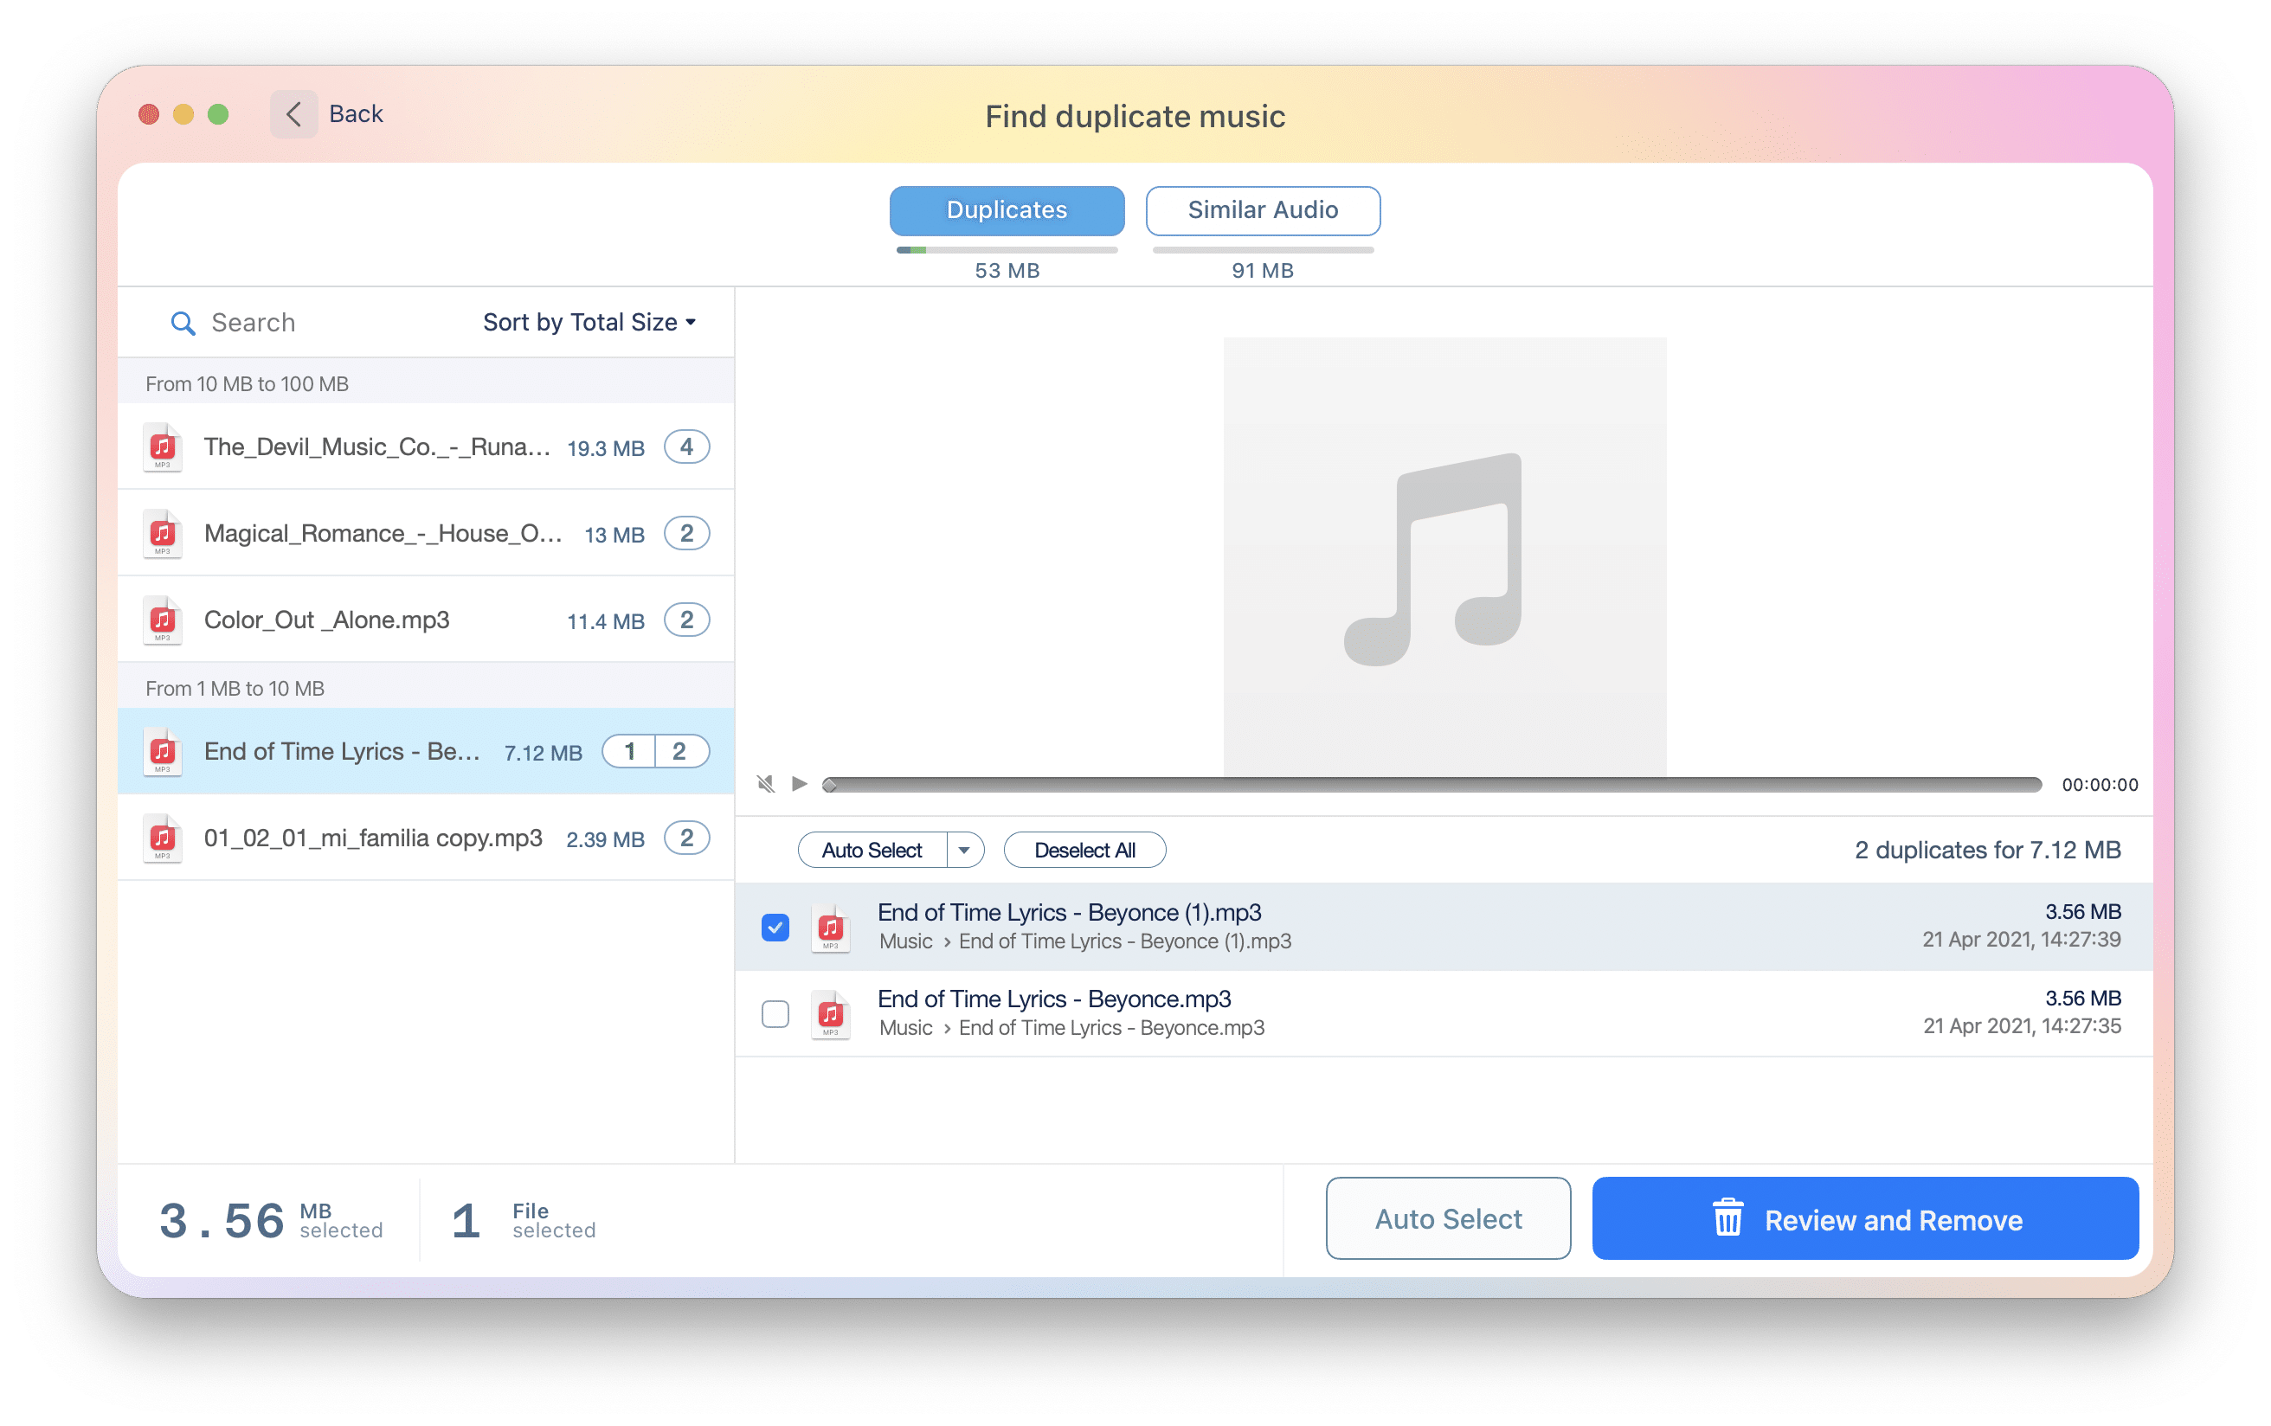Play the audio preview
The width and height of the screenshot is (2271, 1426).
(800, 784)
